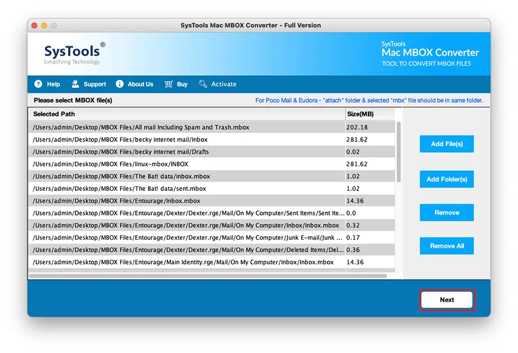Click the 0.17 size cell
This screenshot has height=353, width=518.
(x=370, y=237)
